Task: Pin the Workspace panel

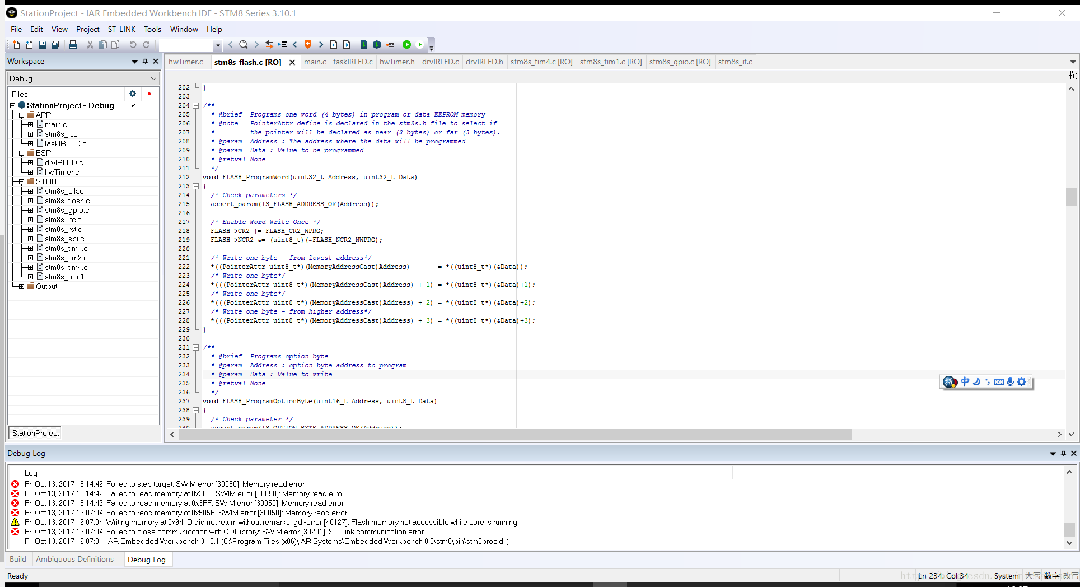Action: (x=145, y=62)
